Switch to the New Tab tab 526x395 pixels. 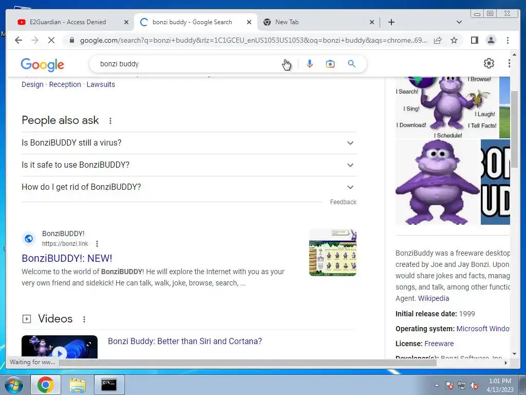pos(287,22)
